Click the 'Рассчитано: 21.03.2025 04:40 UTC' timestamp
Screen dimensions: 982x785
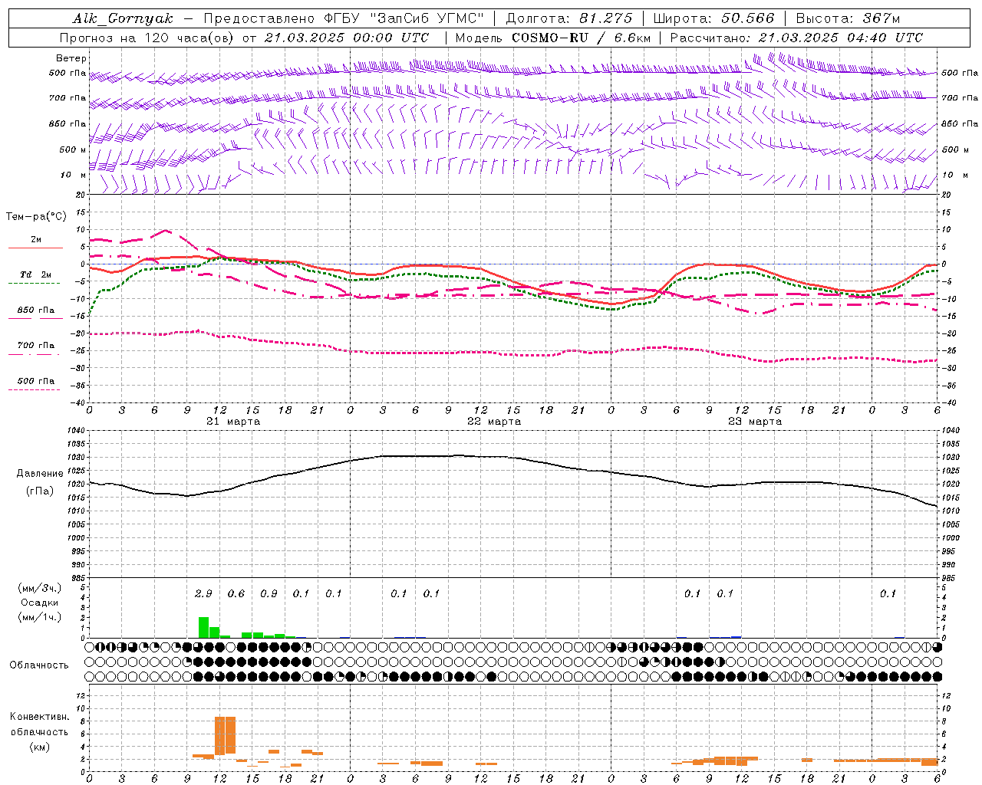[796, 38]
